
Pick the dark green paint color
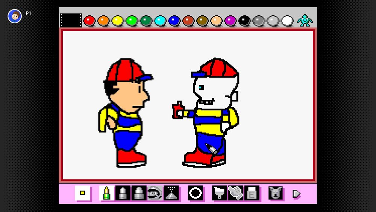coord(146,21)
